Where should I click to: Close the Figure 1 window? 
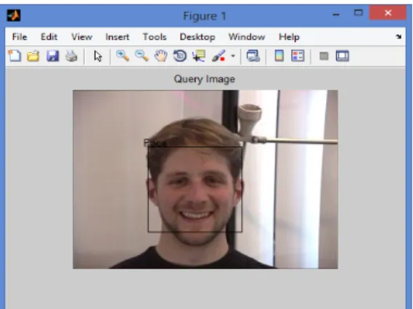pos(388,12)
